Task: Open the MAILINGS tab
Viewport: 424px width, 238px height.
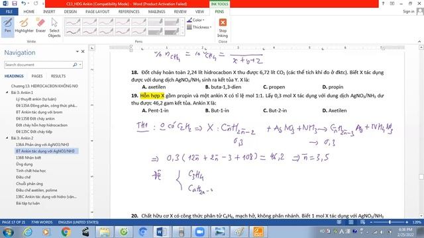Action: 156,12
